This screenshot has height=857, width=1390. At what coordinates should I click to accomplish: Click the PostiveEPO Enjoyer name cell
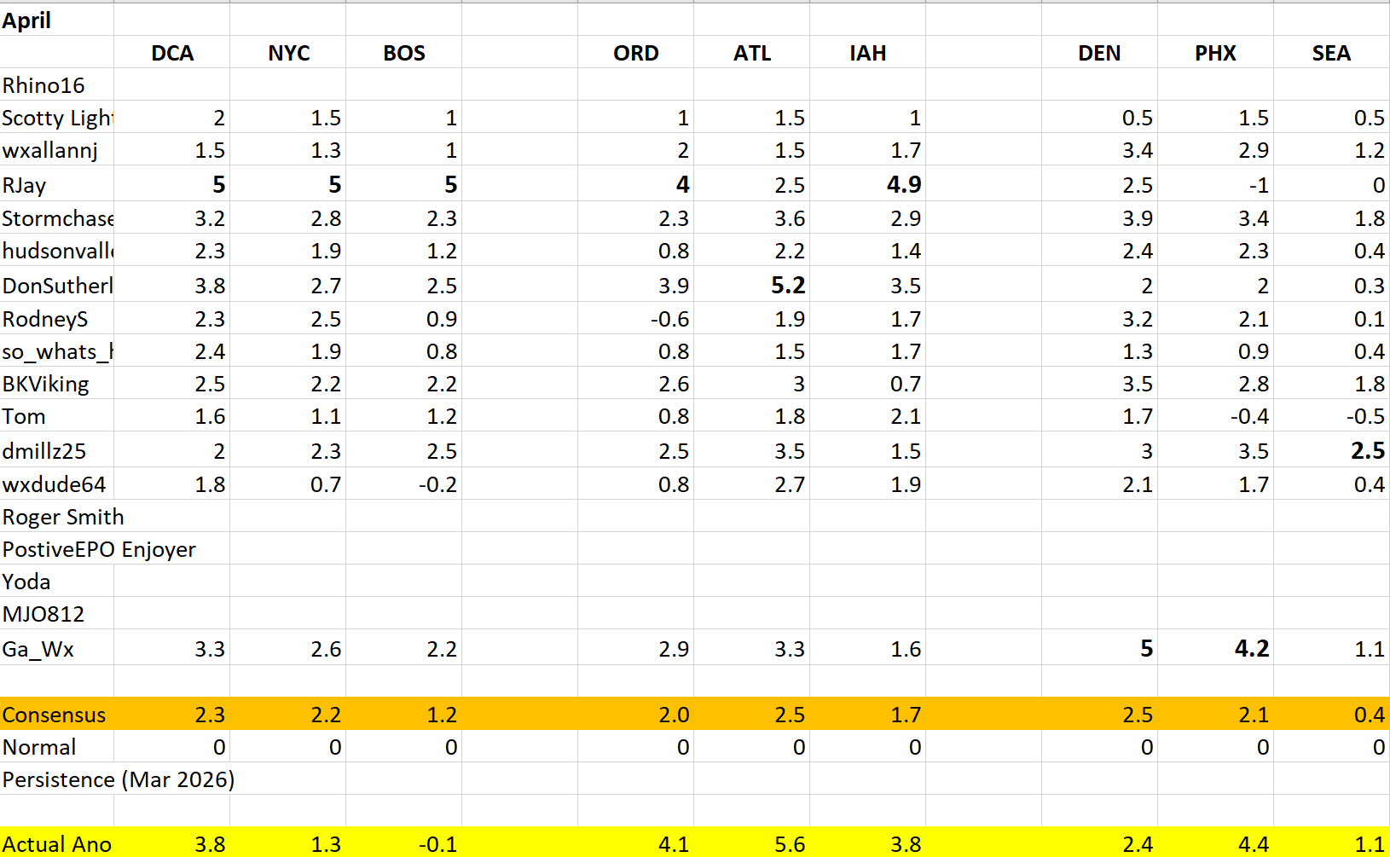(99, 549)
